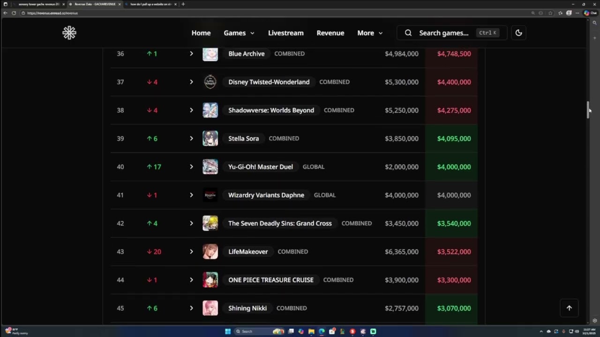600x337 pixels.
Task: Select the Revenue Data - GACHAREVENUE tab
Action: coord(94,4)
